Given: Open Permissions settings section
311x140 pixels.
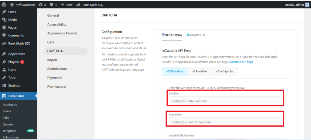Looking at the screenshot, I should (x=56, y=87).
